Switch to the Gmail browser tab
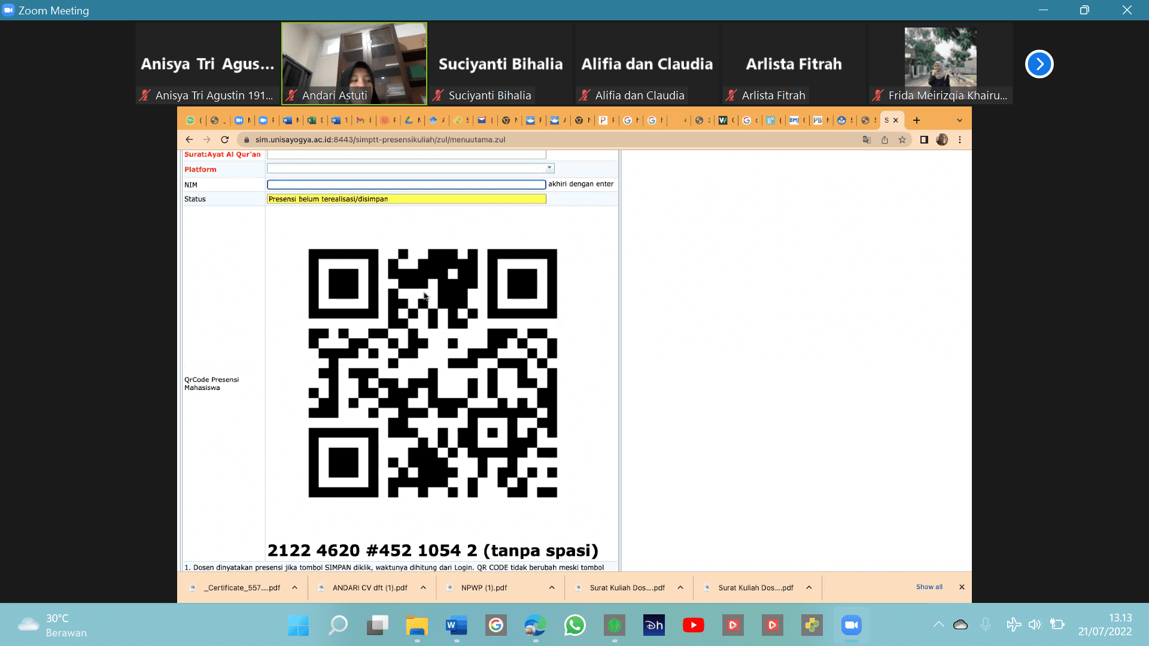1149x646 pixels. [x=360, y=120]
